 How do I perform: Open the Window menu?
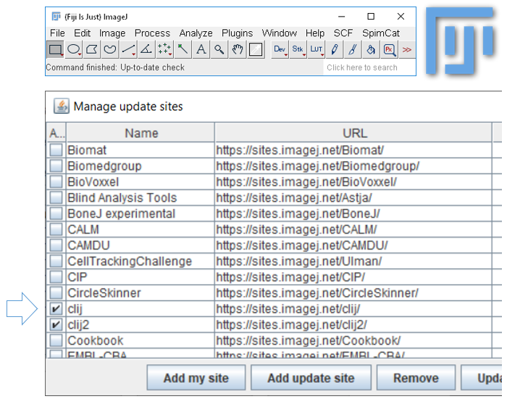click(x=280, y=33)
